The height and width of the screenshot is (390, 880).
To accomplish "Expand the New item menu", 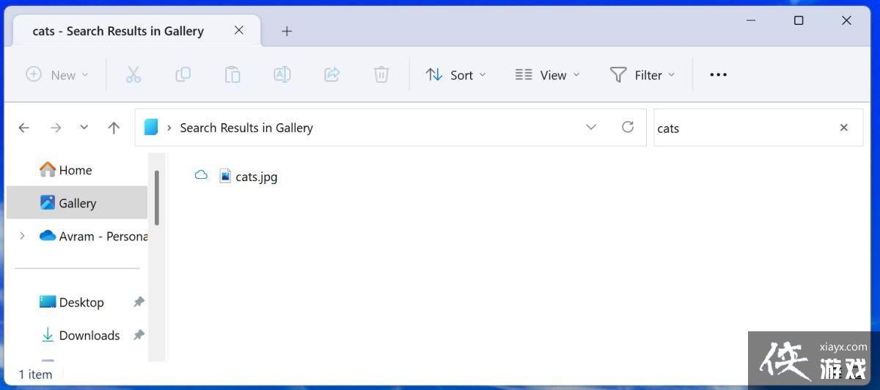I will [x=57, y=75].
